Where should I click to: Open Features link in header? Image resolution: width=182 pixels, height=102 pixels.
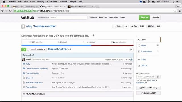pyautogui.click(x=103, y=17)
